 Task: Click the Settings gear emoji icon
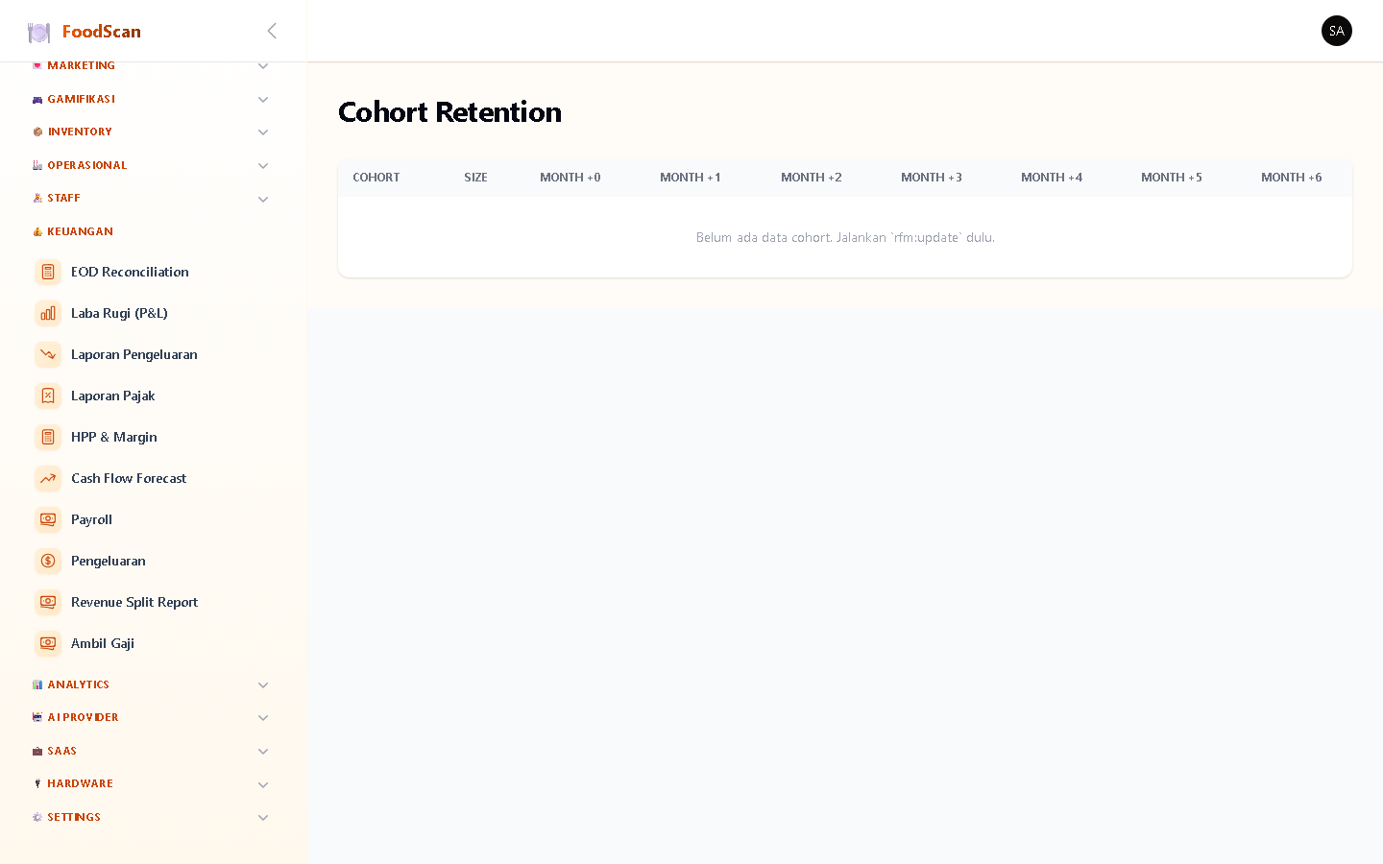click(x=37, y=817)
